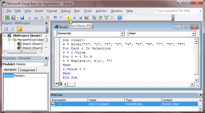
Task: Click the View Code icon in the Project pane
Action: (x=6, y=29)
